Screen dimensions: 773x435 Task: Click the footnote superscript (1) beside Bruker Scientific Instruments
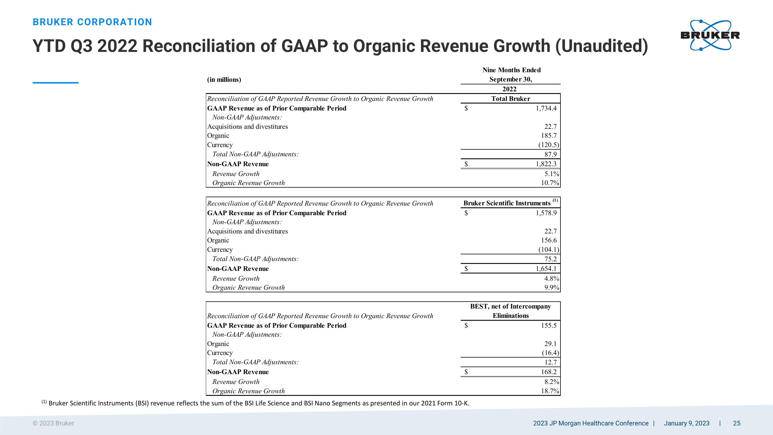point(555,200)
